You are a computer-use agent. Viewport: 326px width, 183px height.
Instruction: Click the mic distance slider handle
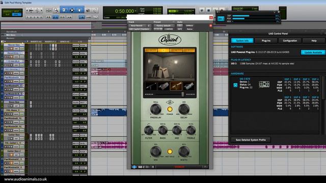pos(182,94)
